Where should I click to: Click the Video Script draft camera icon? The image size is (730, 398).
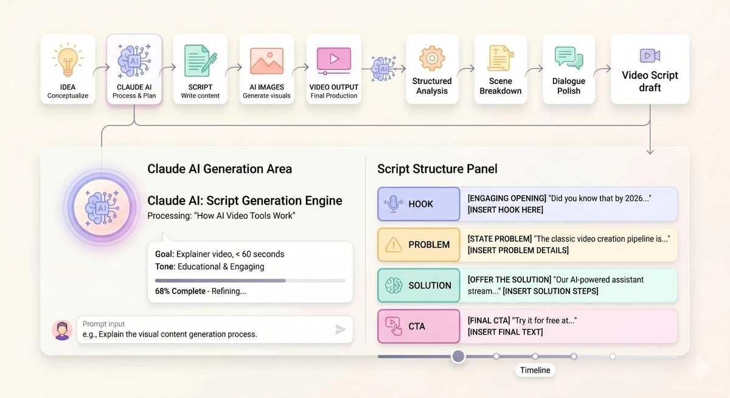point(650,56)
